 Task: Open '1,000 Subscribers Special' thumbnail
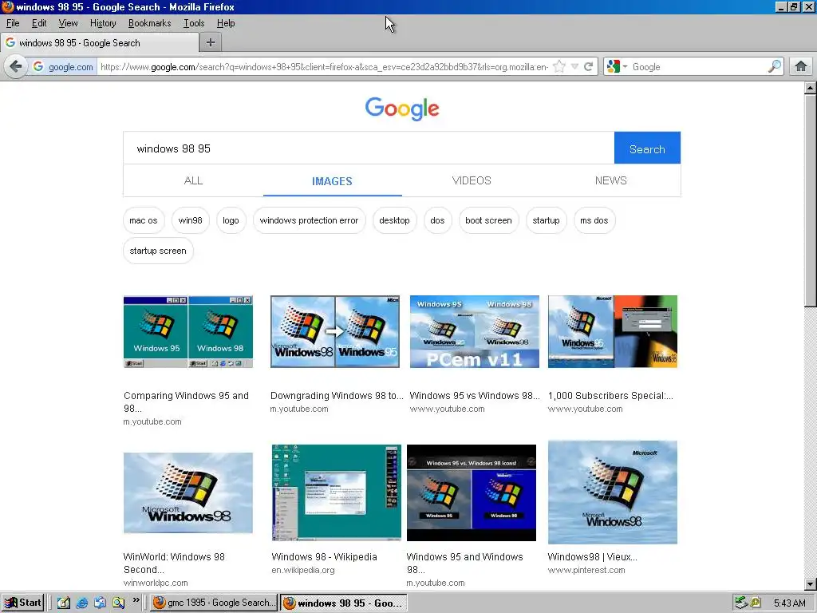pyautogui.click(x=613, y=331)
